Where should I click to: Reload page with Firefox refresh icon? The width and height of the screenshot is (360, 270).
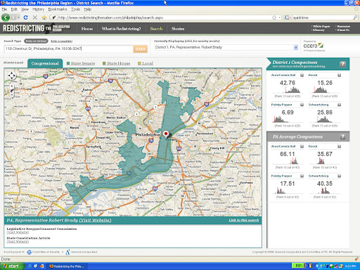pyautogui.click(x=26, y=18)
